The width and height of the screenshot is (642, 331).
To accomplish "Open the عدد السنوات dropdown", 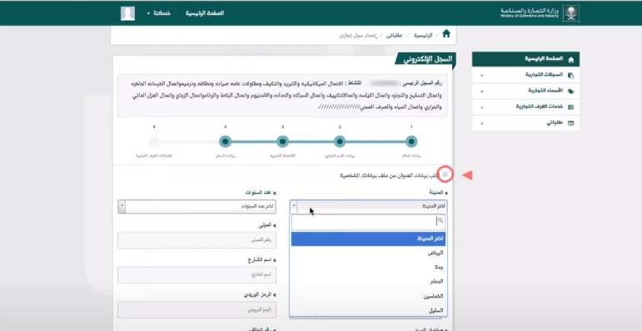I will click(197, 206).
